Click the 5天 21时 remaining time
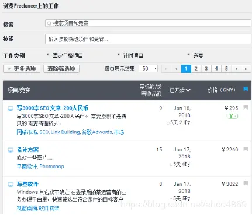Viewport: 252px width, 215px height. coord(180,122)
